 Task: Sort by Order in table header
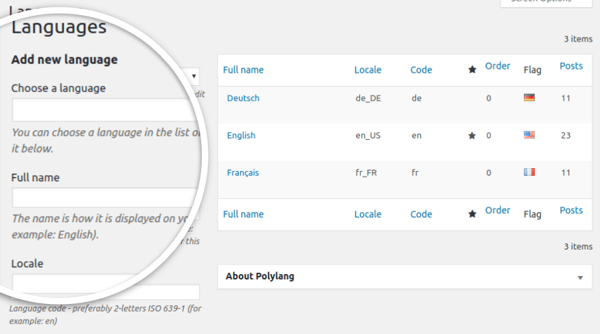(498, 66)
